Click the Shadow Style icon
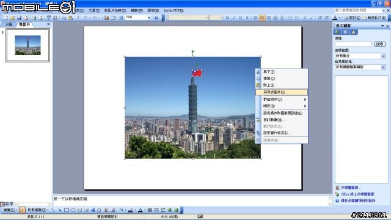The width and height of the screenshot is (391, 220). click(170, 210)
